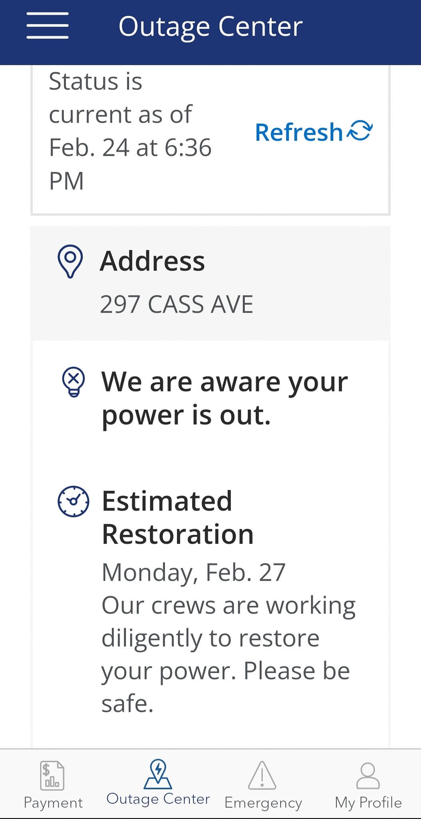The height and width of the screenshot is (819, 421).
Task: Click the Refresh link text
Action: coord(299,132)
